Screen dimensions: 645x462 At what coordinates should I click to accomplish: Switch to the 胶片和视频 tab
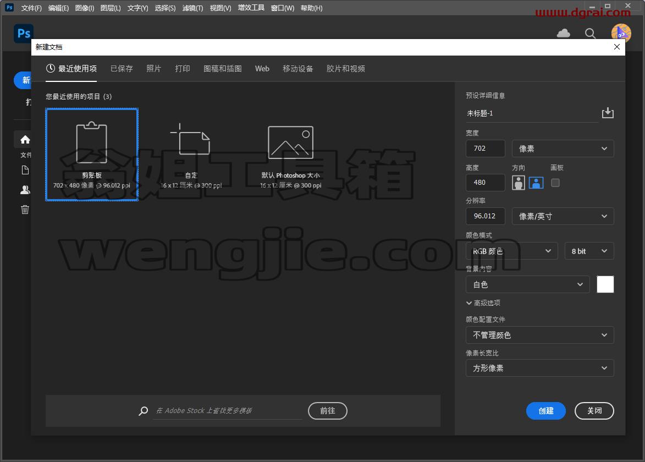[x=345, y=69]
